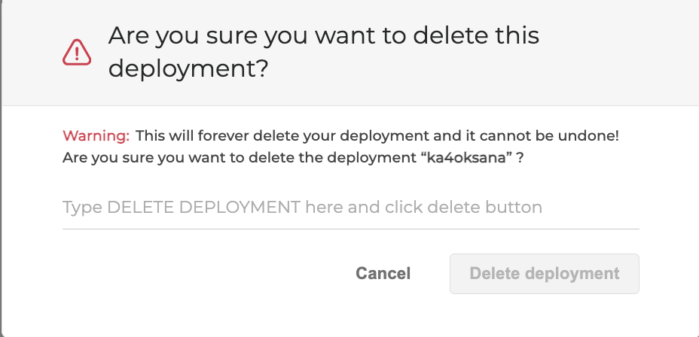Image resolution: width=699 pixels, height=337 pixels.
Task: Click the underline beneath the confirmation input
Action: click(x=350, y=228)
